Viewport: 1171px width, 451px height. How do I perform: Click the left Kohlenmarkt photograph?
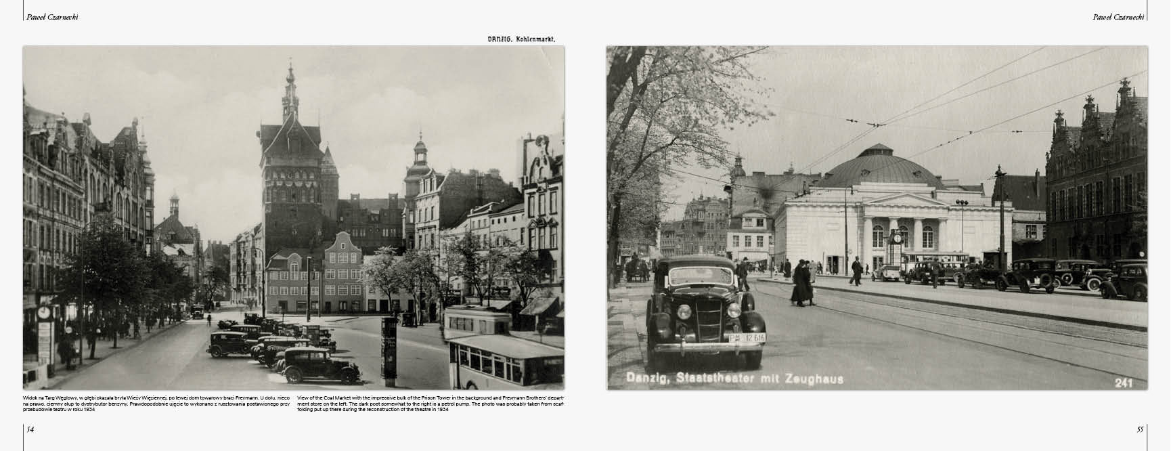(293, 217)
